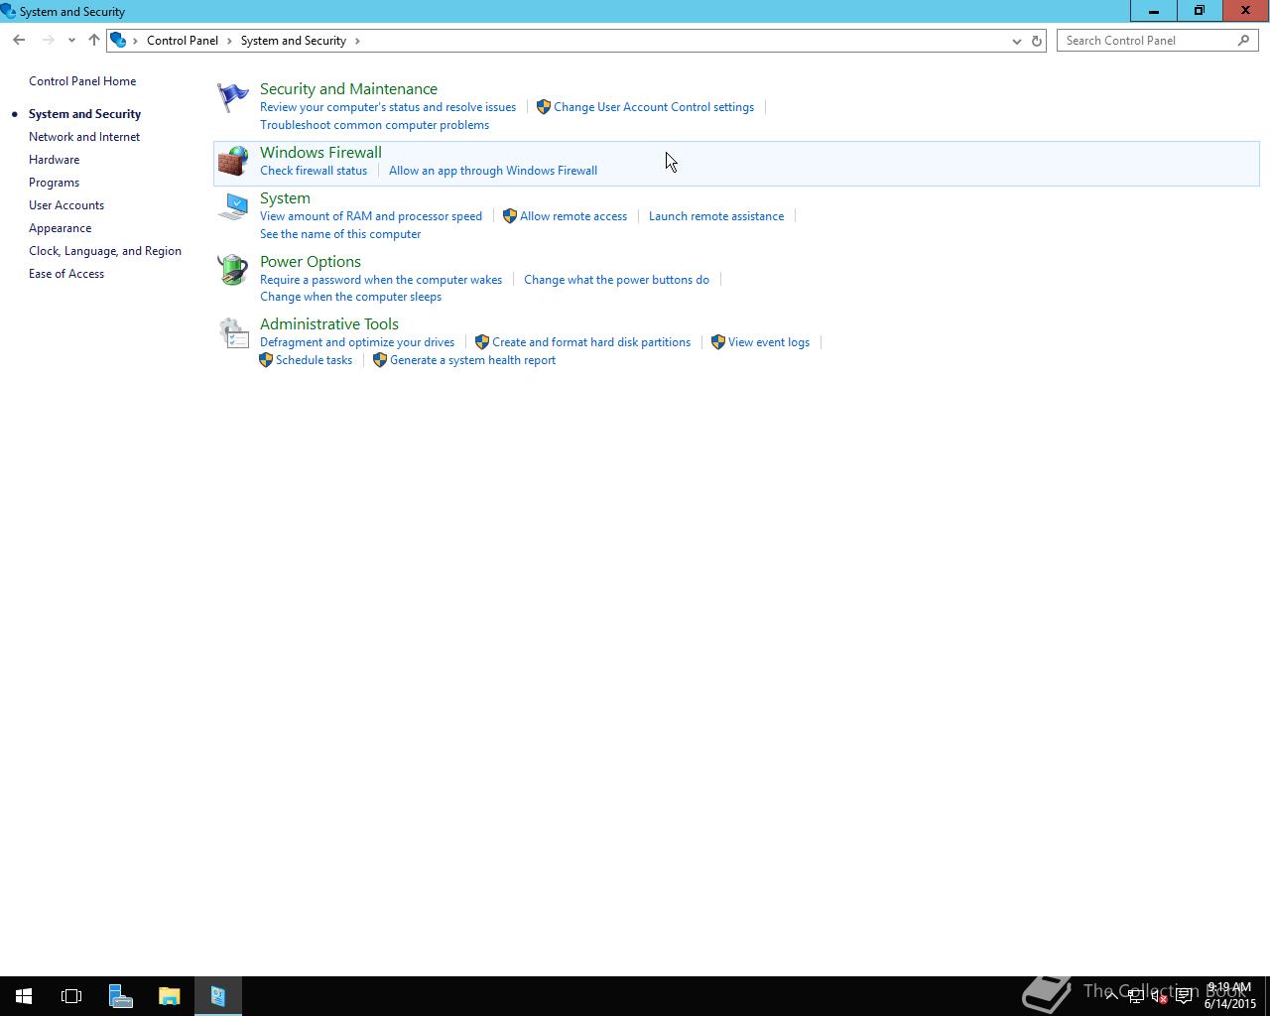Go forward with the forward arrow
This screenshot has height=1016, width=1270.
[x=48, y=41]
